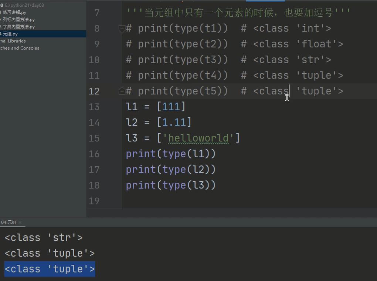The height and width of the screenshot is (281, 377).
Task: Click <class 'str'> console output line
Action: click(44, 238)
